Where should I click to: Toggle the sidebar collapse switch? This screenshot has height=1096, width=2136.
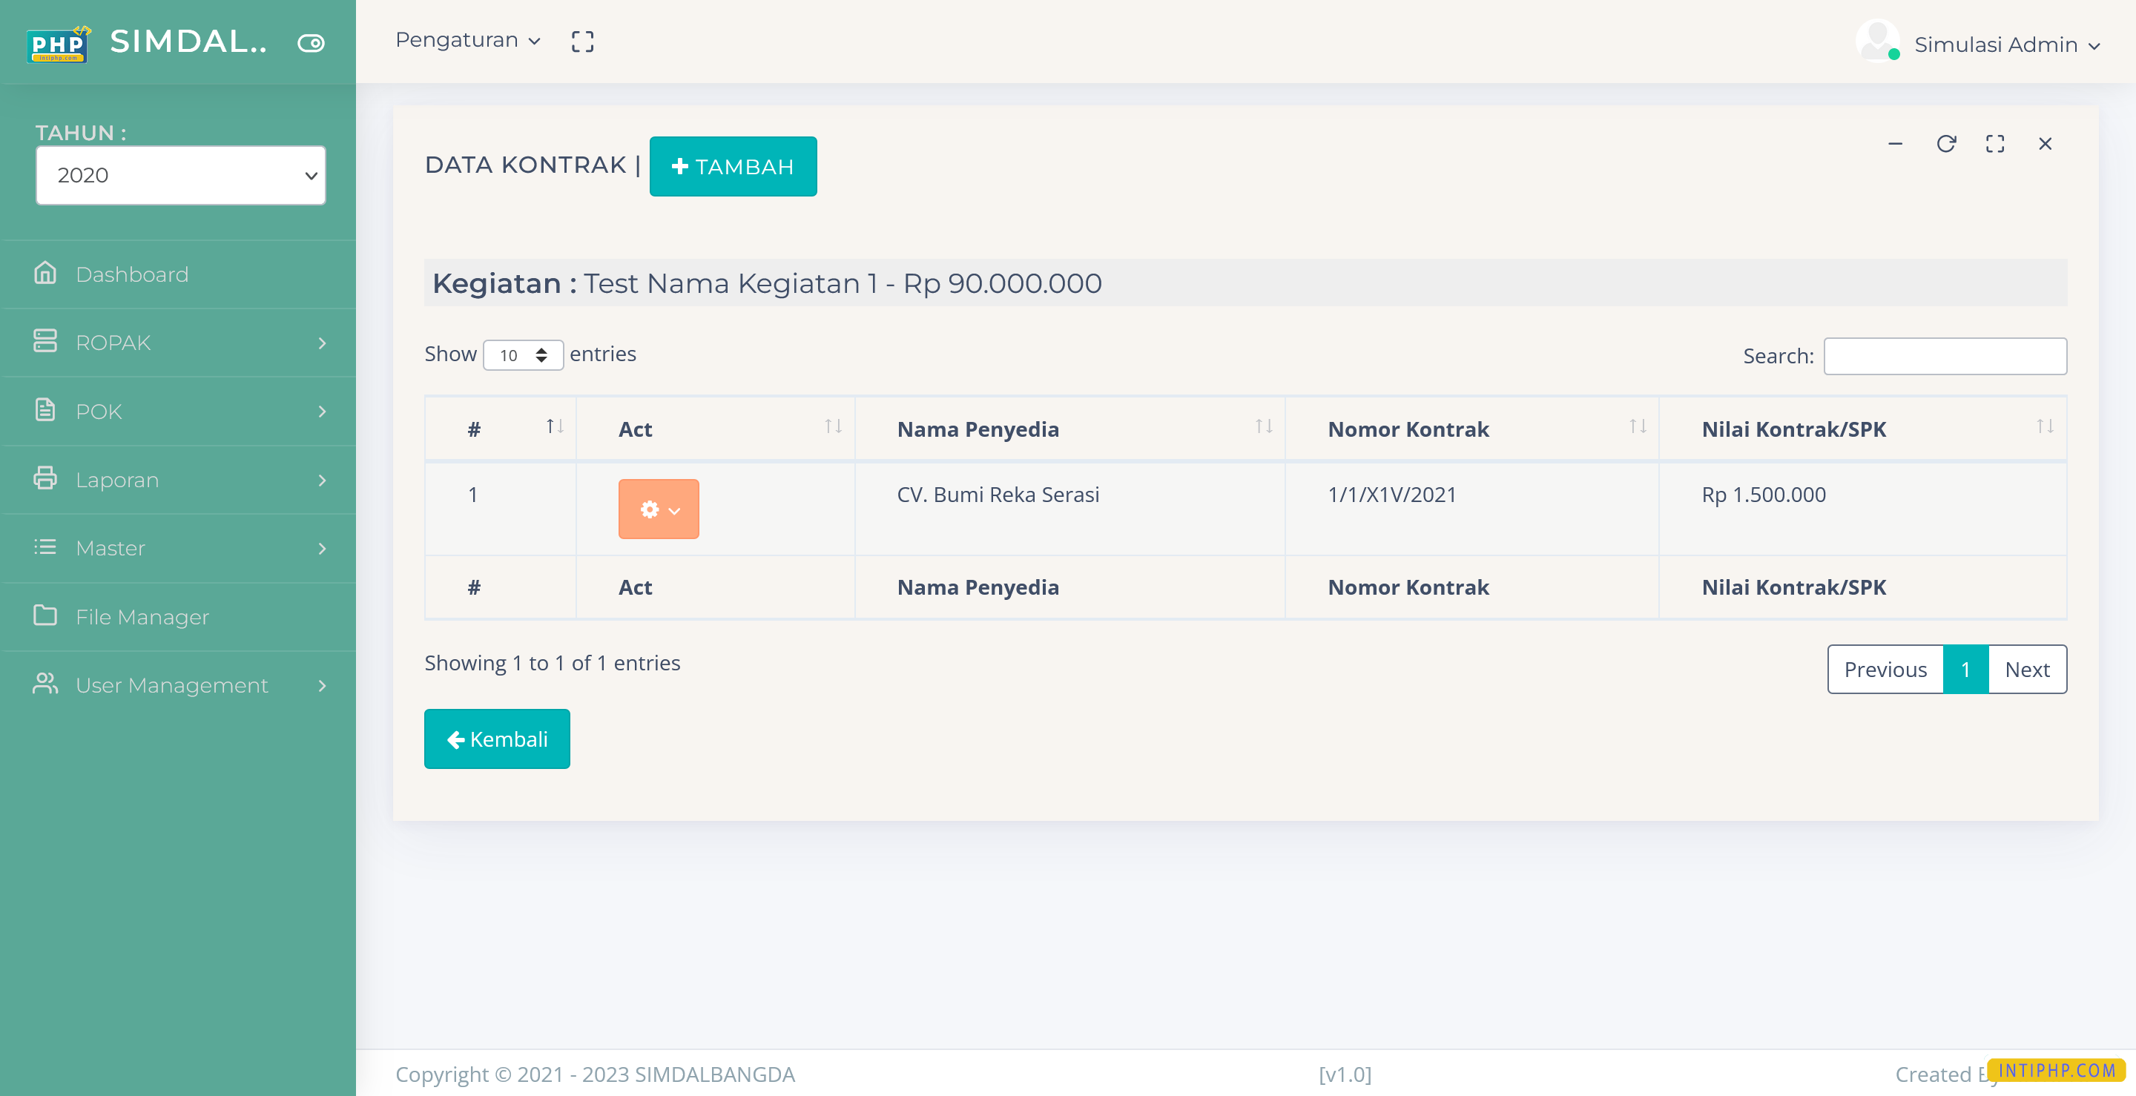[311, 43]
